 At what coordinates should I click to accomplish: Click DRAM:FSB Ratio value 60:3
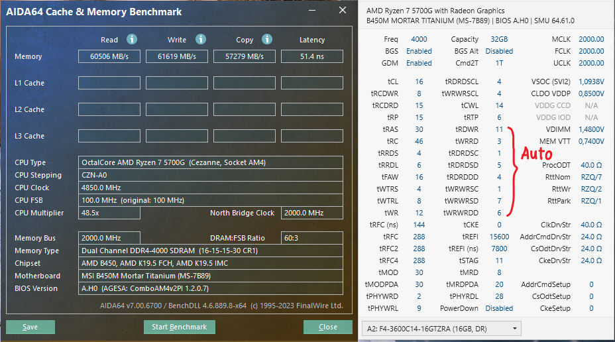[312, 238]
